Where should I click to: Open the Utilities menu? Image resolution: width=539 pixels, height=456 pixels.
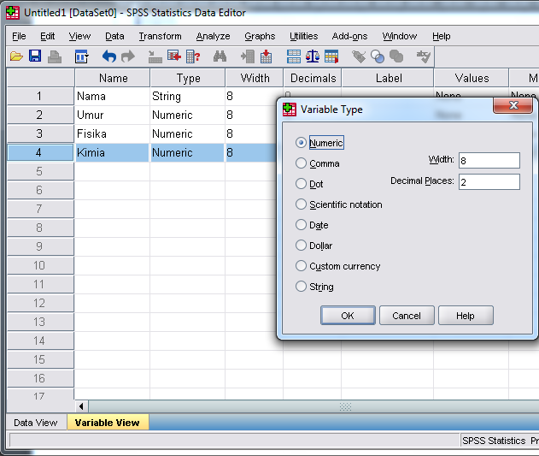coord(304,36)
